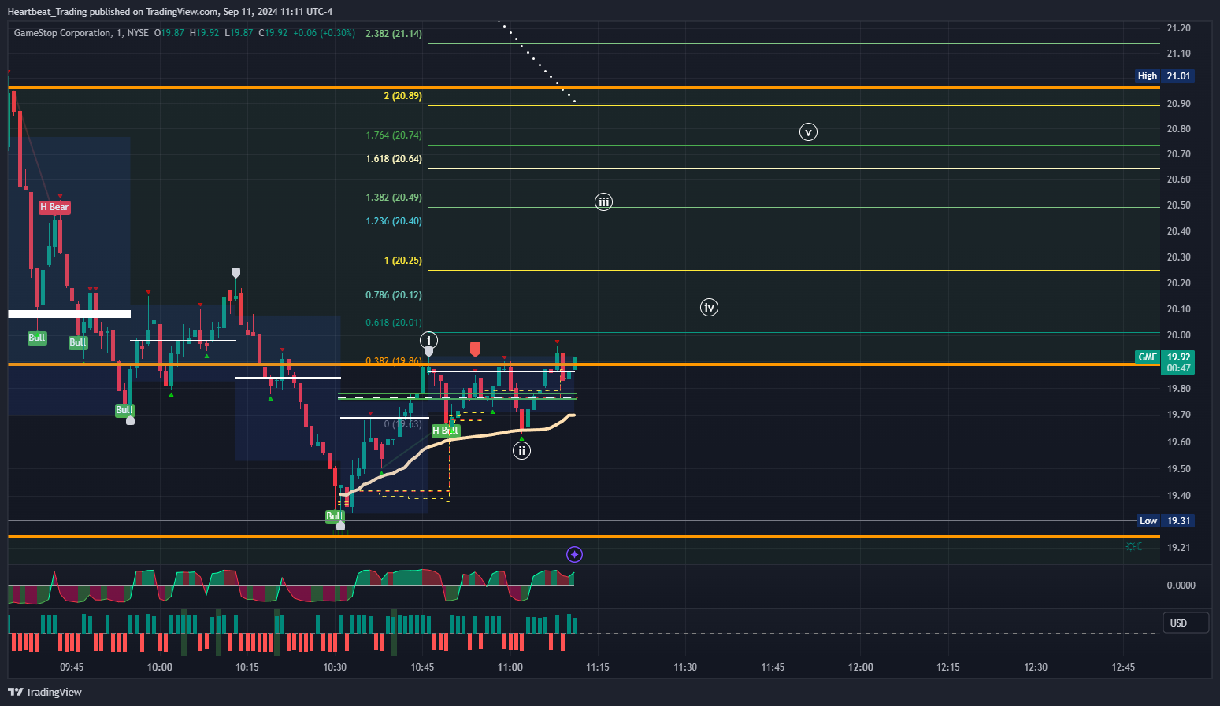The image size is (1220, 706).
Task: Click the open value O19.87 in legend
Action: [x=169, y=33]
